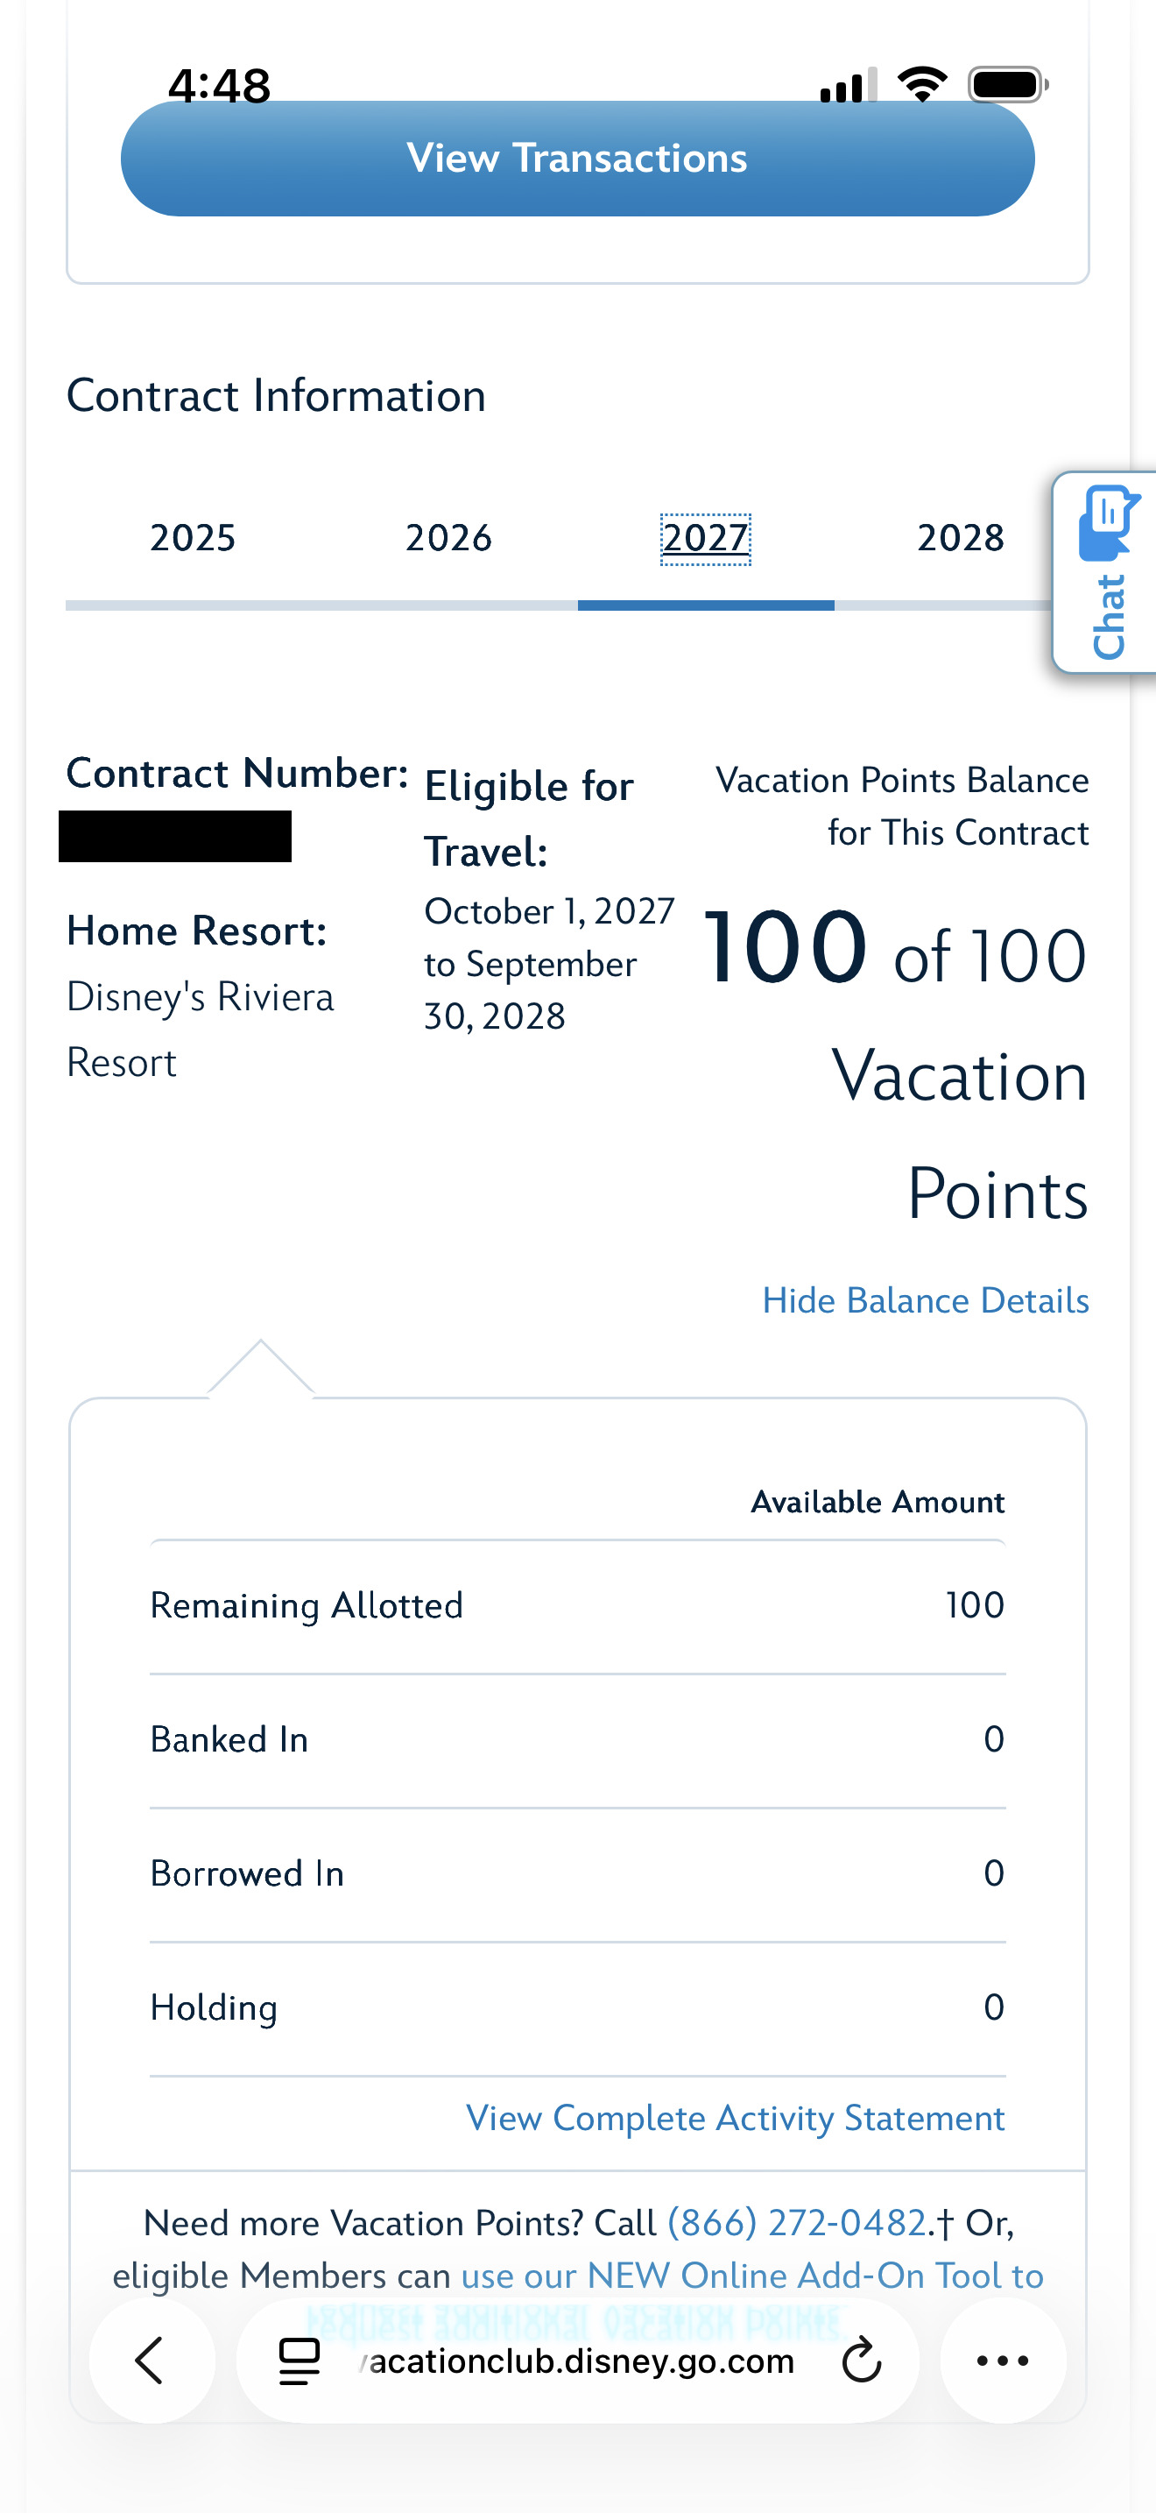Open the NEW Online Add-On Tool link

[x=751, y=2276]
